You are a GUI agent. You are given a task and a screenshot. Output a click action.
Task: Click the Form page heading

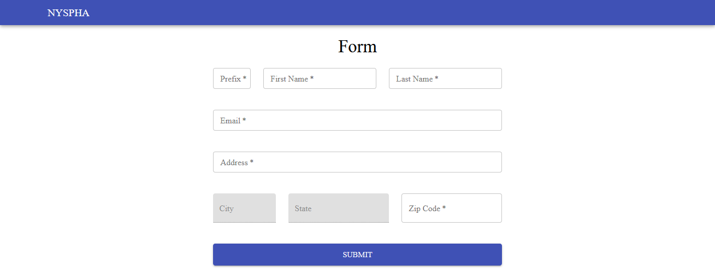pos(357,47)
